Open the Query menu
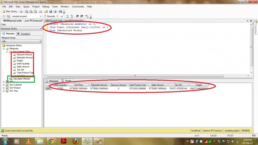The image size is (258, 145). click(26, 7)
